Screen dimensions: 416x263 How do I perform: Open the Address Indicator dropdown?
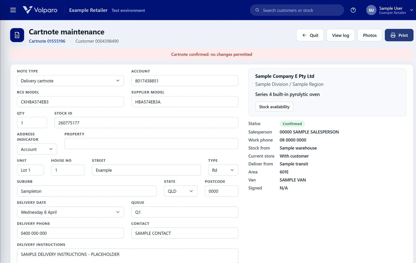click(37, 149)
